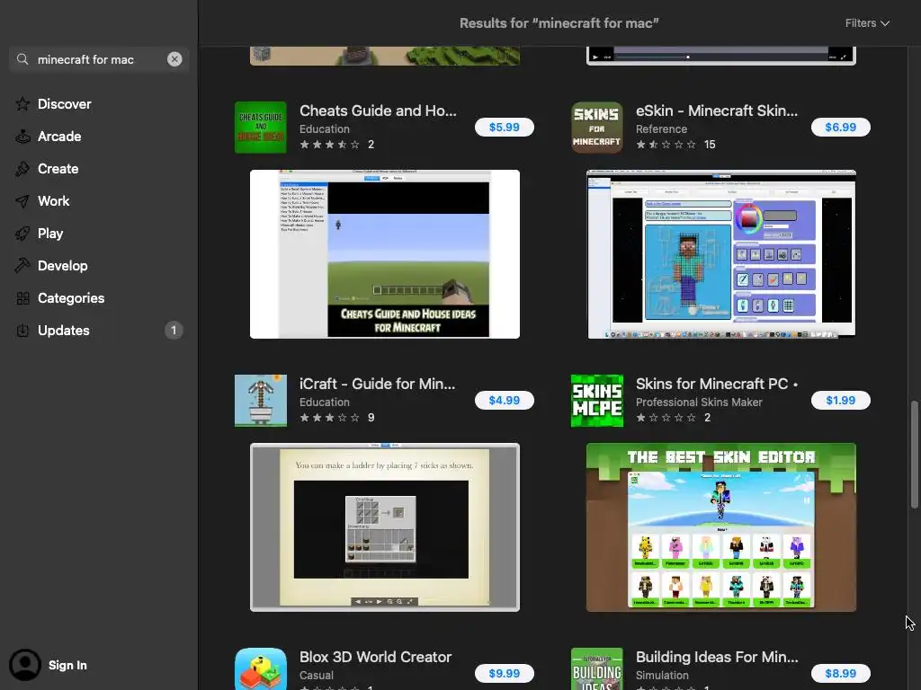
Task: Click the search magnifier icon
Action: click(x=22, y=59)
